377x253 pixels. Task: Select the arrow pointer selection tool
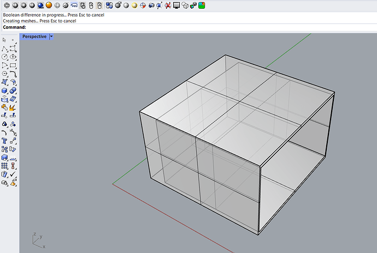click(x=4, y=40)
